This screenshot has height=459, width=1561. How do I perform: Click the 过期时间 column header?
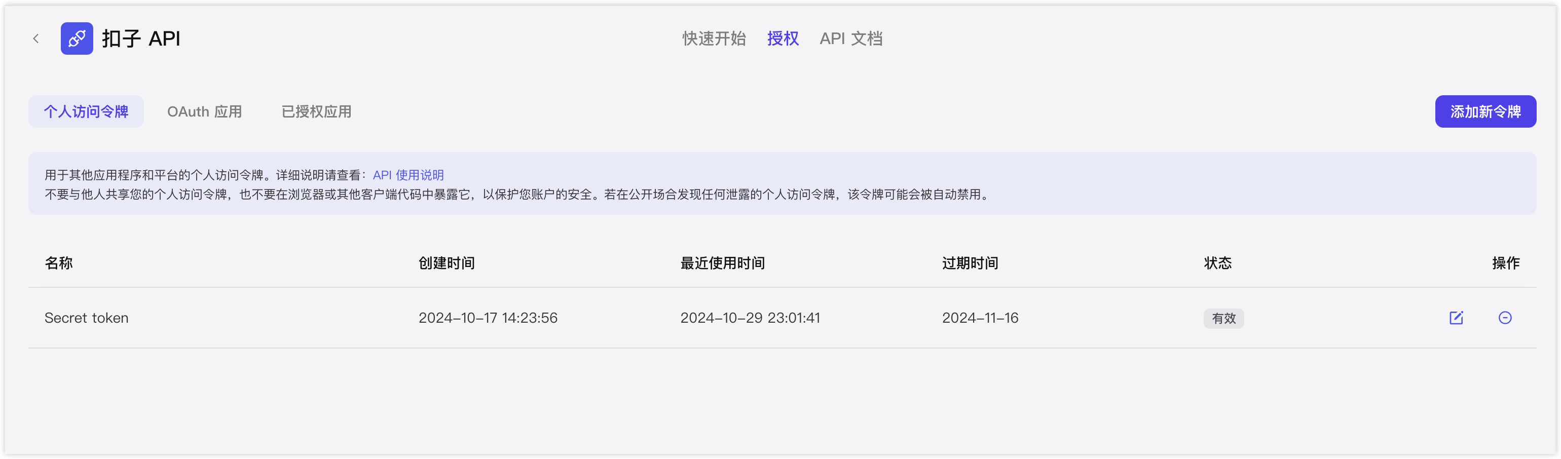[x=970, y=263]
